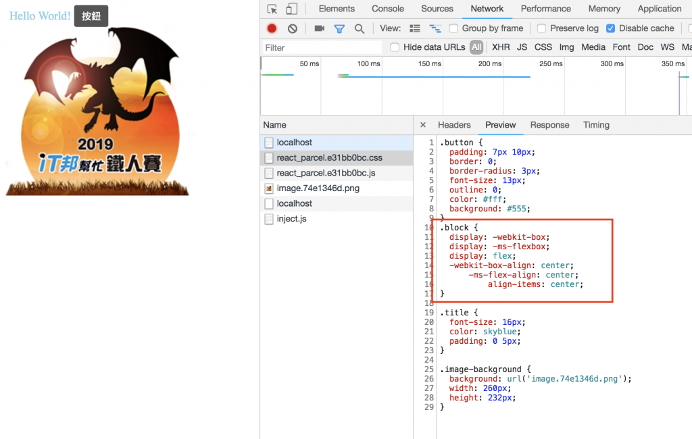The width and height of the screenshot is (692, 439).
Task: Toggle the device toolbar icon
Action: (x=292, y=9)
